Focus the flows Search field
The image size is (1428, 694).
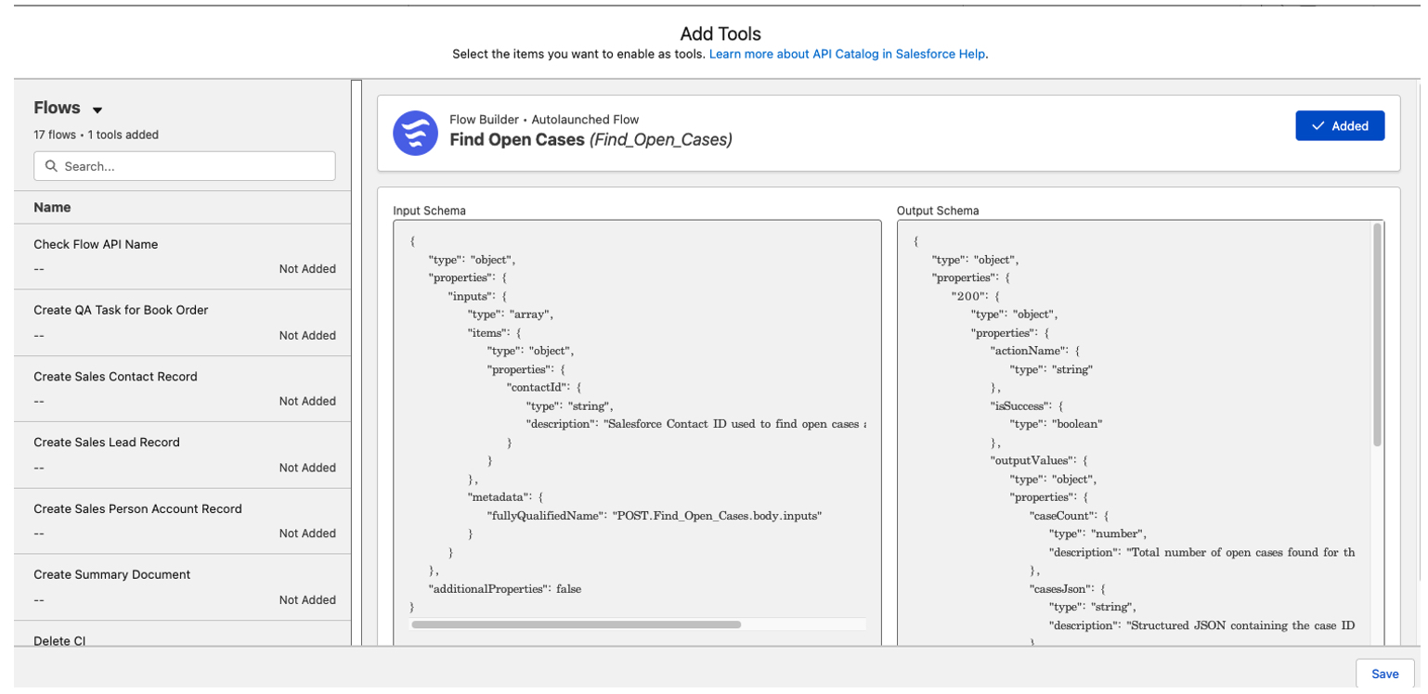click(x=185, y=166)
